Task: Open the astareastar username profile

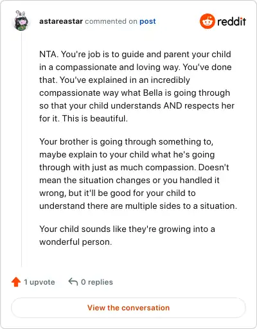Action: [x=61, y=21]
